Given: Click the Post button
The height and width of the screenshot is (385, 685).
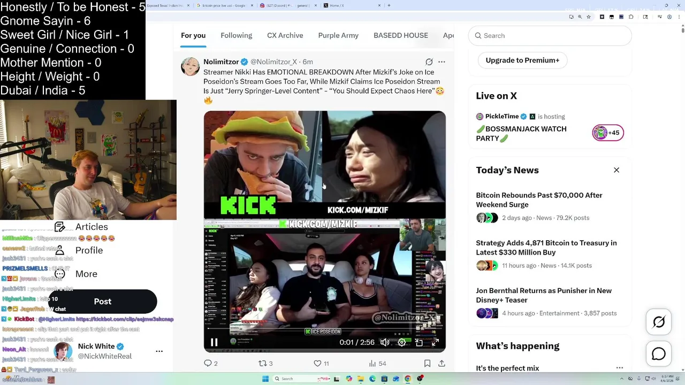Looking at the screenshot, I should pyautogui.click(x=103, y=302).
